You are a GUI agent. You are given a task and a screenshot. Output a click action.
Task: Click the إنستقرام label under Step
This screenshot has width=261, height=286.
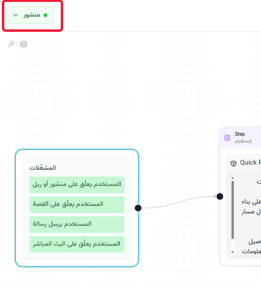243,141
